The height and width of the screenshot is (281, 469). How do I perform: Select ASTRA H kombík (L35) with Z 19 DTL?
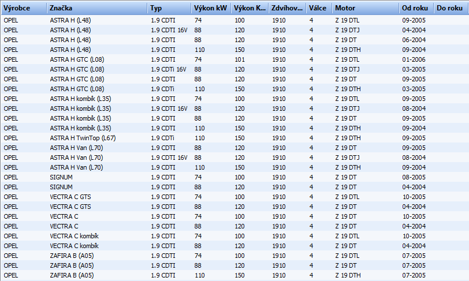234,99
